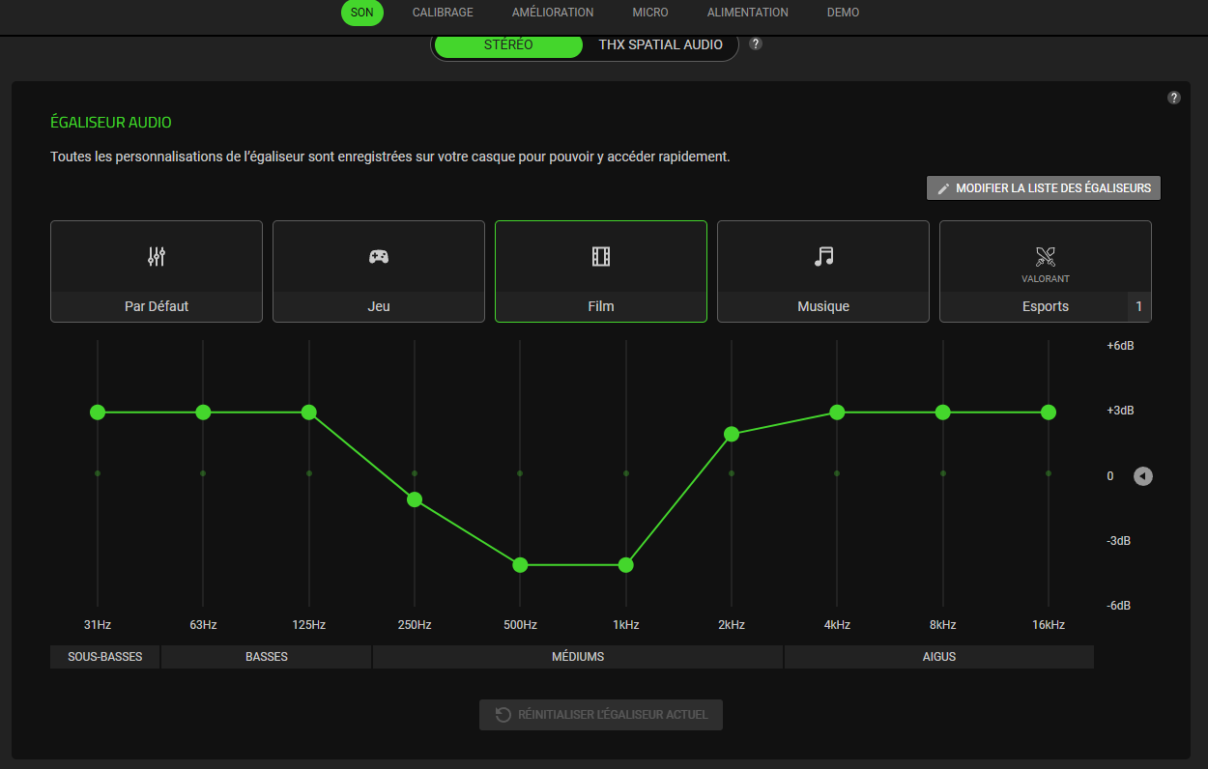Open help icon next to THX Spatial Audio
The width and height of the screenshot is (1208, 769).
[x=756, y=43]
